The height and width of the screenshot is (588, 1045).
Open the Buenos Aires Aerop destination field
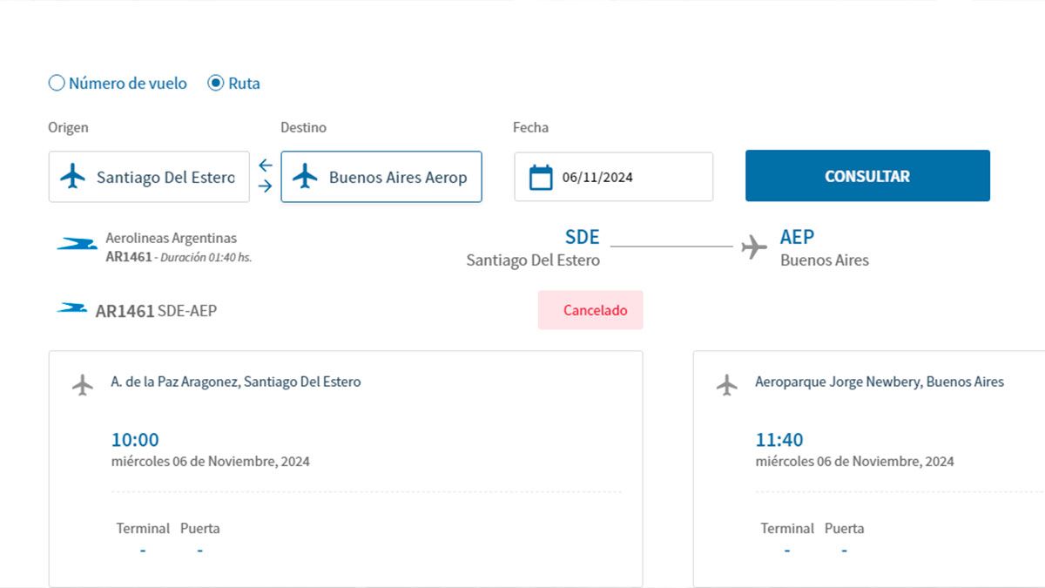pos(398,177)
